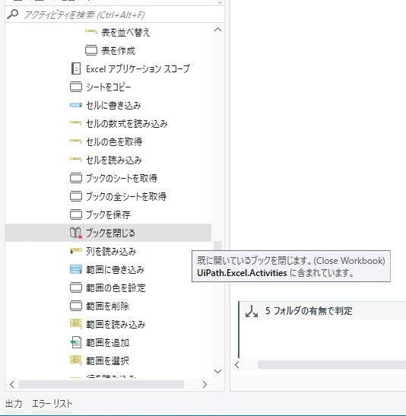Click the 範囲を選択 icon

[76, 360]
